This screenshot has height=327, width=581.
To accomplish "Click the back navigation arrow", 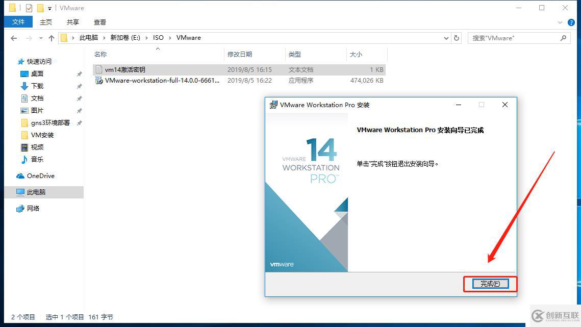I will coord(14,37).
